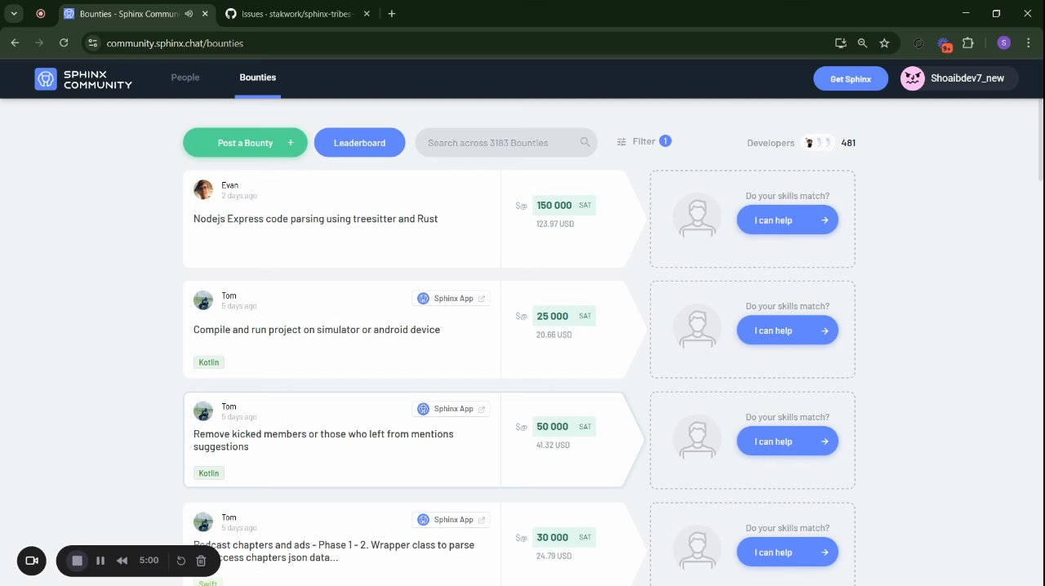Screen dimensions: 1045x586
Task: Click the 50 000 SAT price badge
Action: 564,427
